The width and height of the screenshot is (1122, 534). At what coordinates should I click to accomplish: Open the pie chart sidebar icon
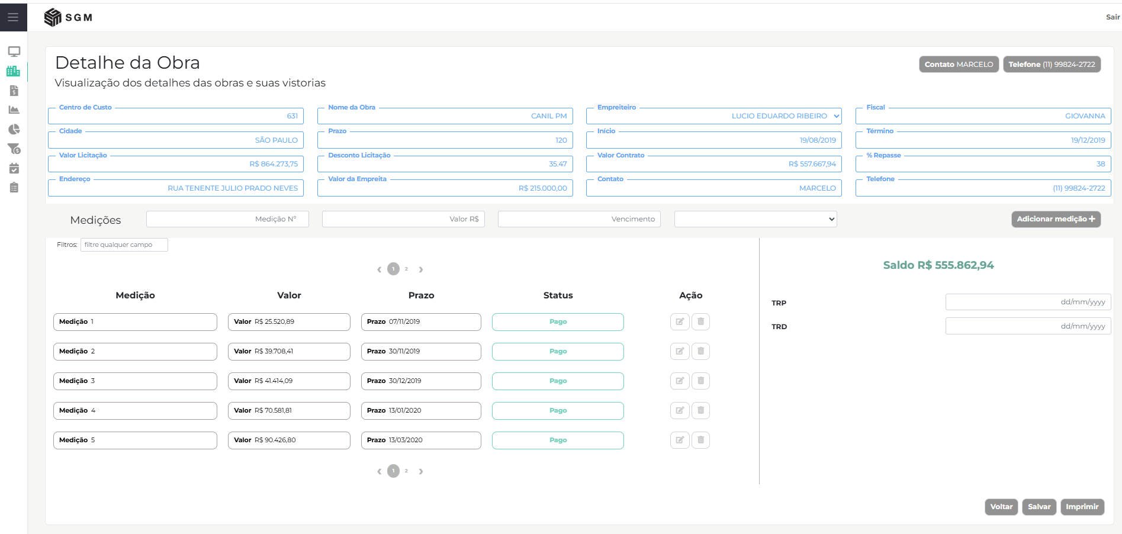(x=14, y=129)
